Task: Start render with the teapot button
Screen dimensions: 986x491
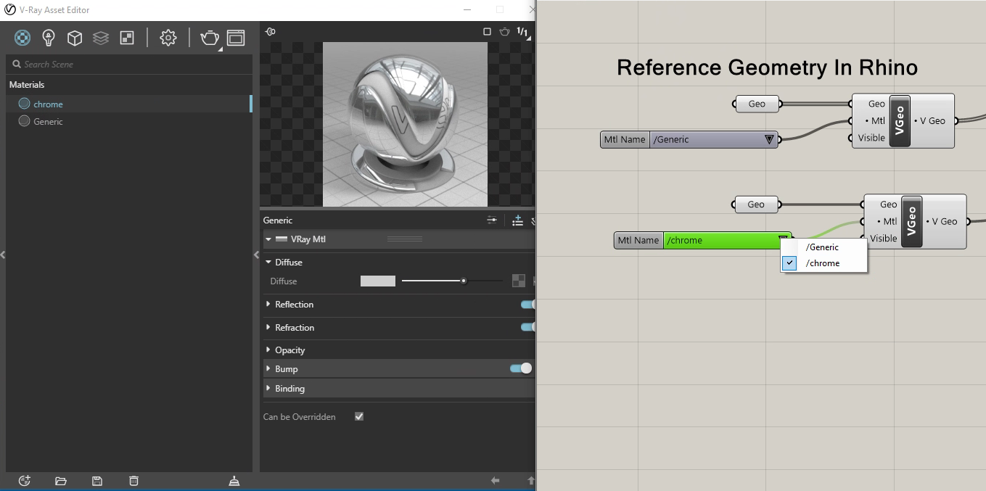Action: click(210, 38)
